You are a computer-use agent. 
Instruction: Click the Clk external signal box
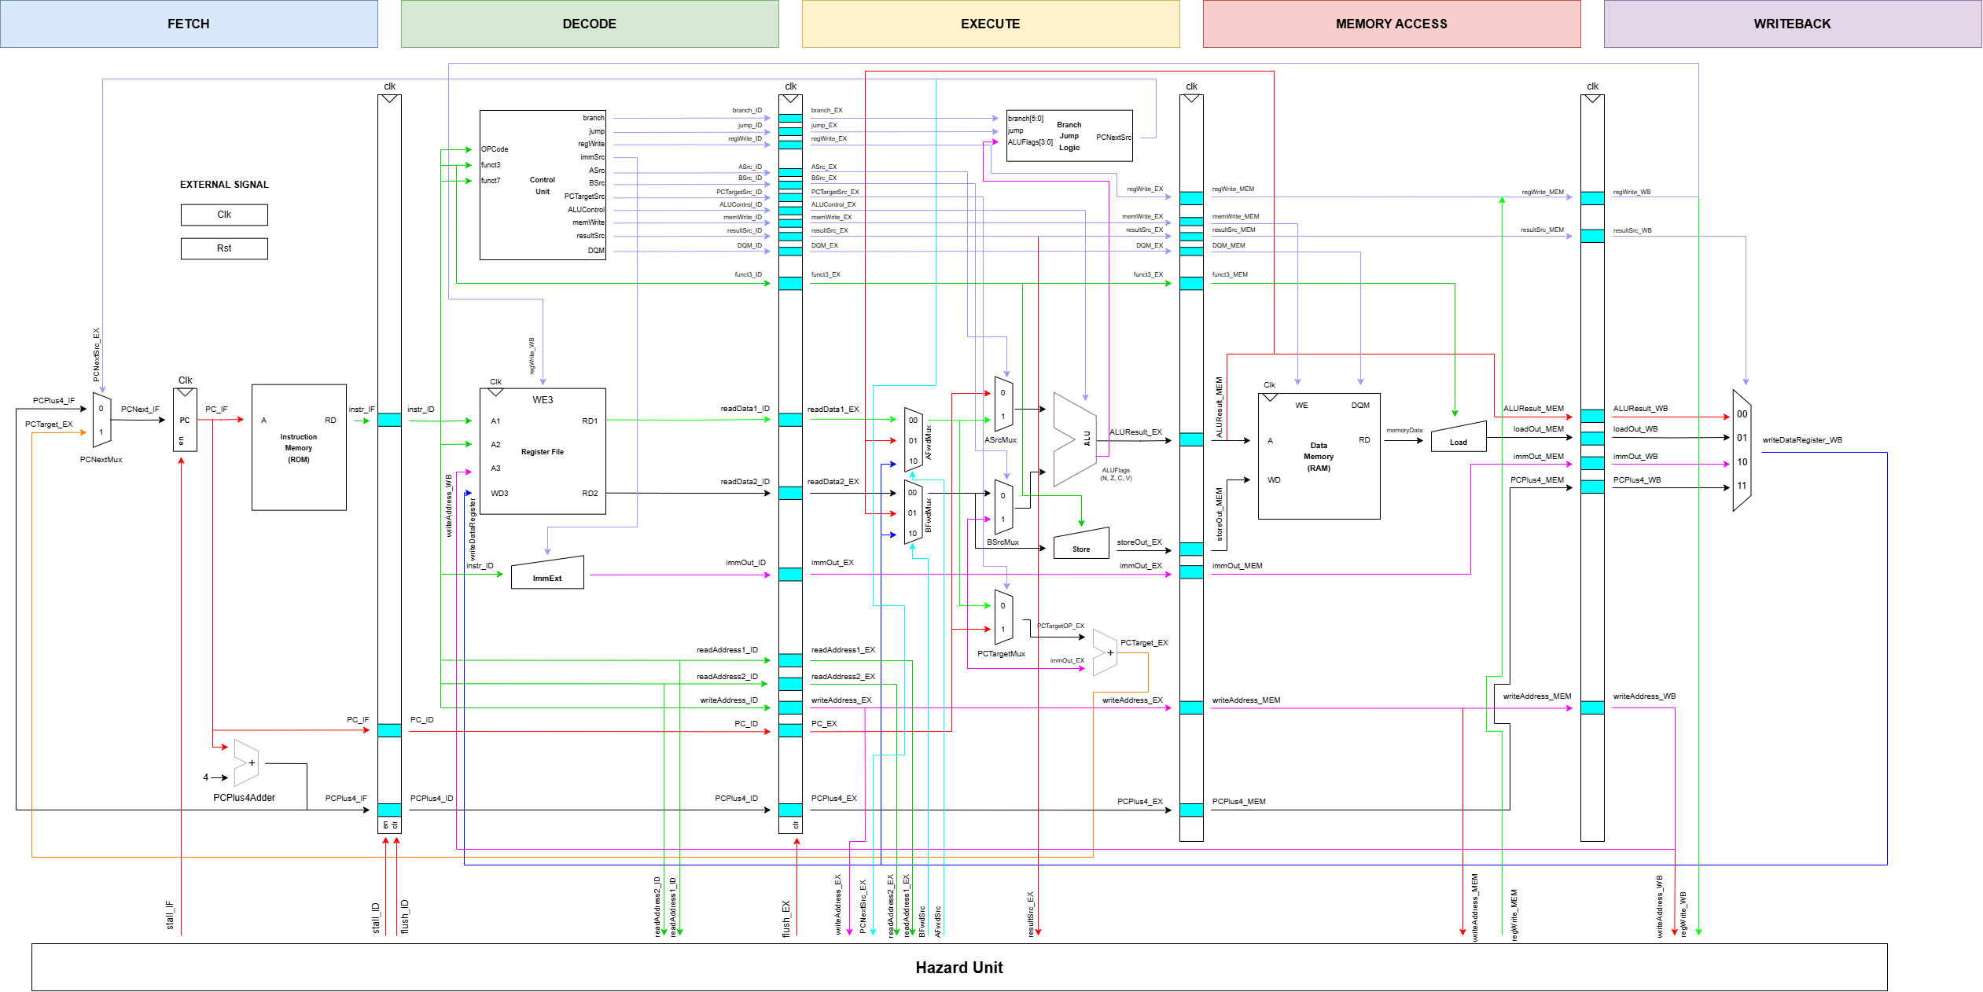(x=224, y=215)
